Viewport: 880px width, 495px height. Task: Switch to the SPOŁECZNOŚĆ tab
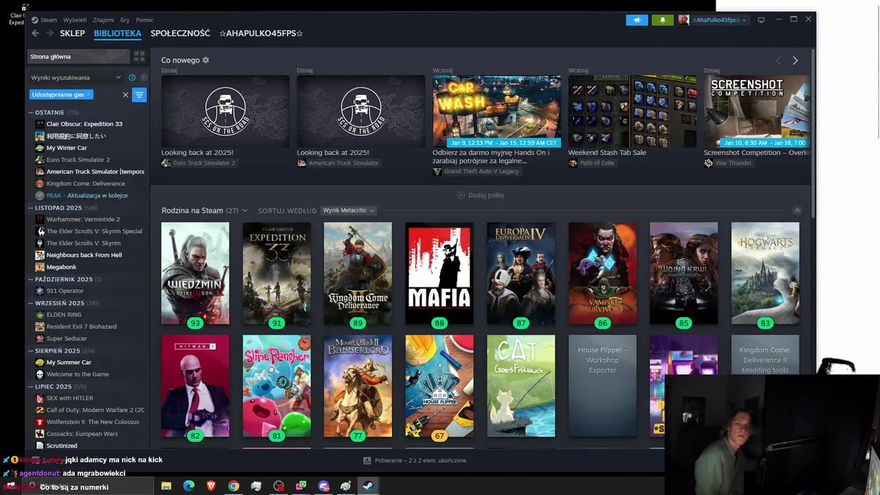[180, 33]
